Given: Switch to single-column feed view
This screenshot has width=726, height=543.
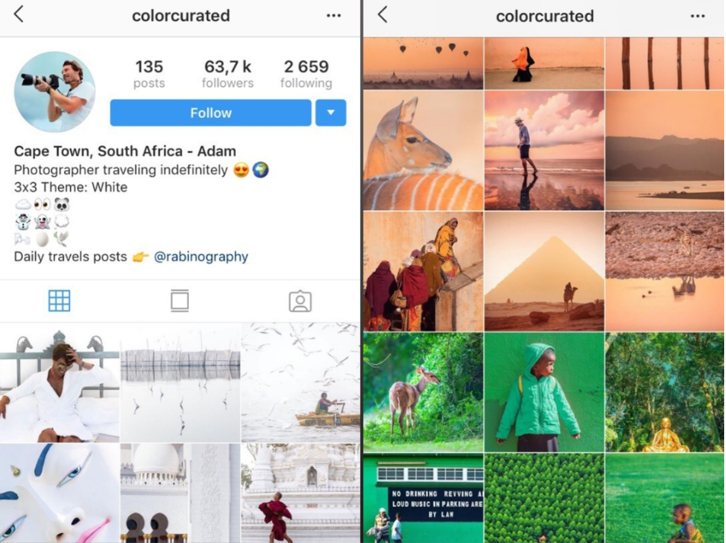Looking at the screenshot, I should tap(180, 301).
